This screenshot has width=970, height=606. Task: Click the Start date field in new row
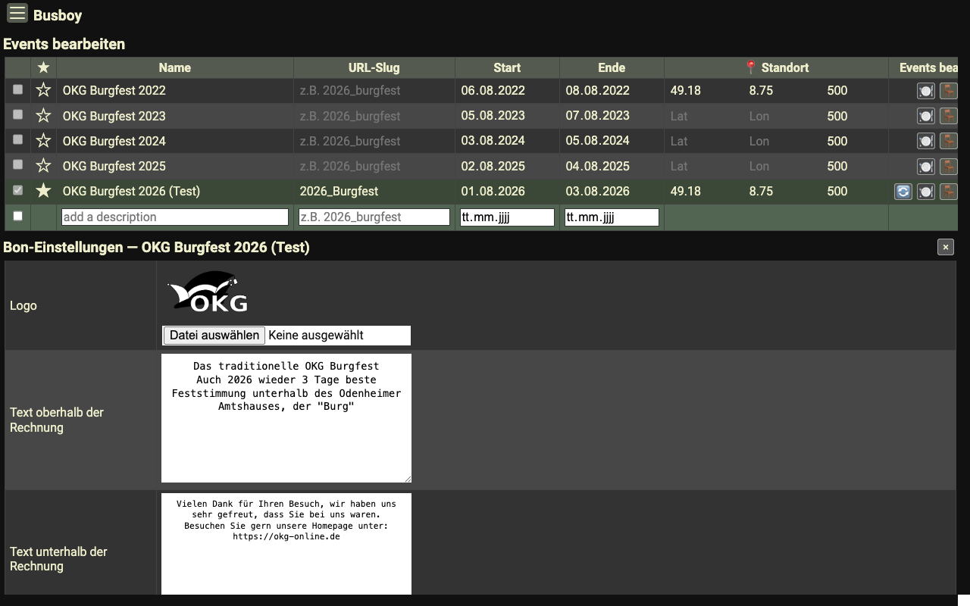click(x=507, y=217)
